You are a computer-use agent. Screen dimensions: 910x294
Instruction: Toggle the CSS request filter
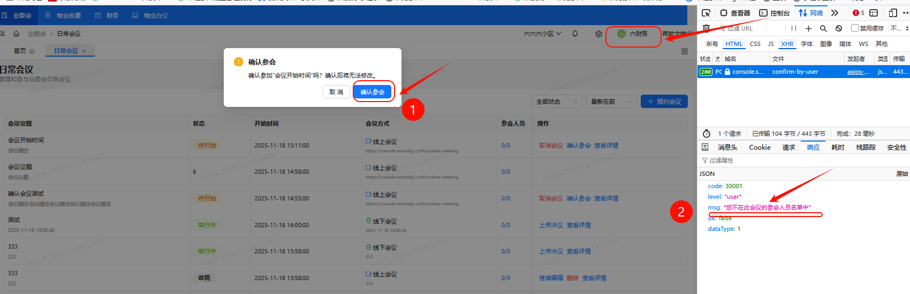coord(755,44)
